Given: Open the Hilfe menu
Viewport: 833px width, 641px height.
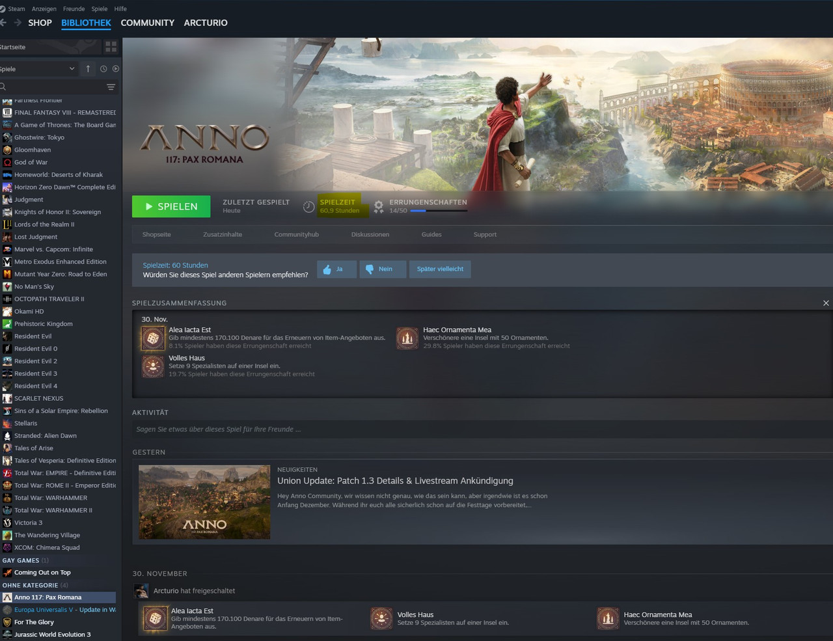Looking at the screenshot, I should (x=120, y=8).
